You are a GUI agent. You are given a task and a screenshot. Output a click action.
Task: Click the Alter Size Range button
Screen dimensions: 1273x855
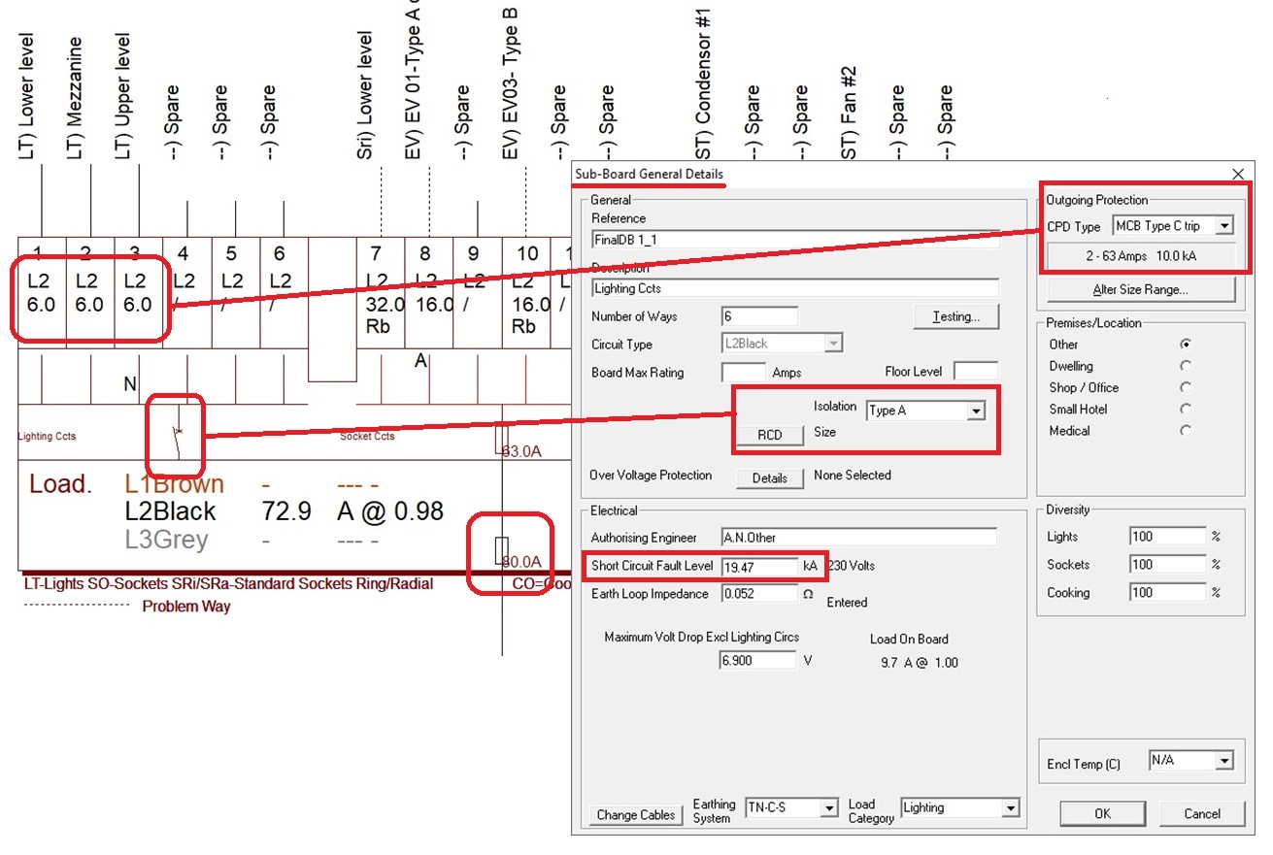pyautogui.click(x=1140, y=289)
